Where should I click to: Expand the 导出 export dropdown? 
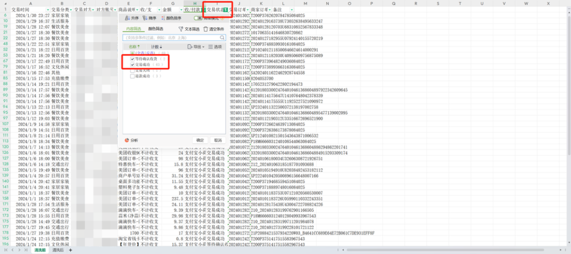click(196, 47)
